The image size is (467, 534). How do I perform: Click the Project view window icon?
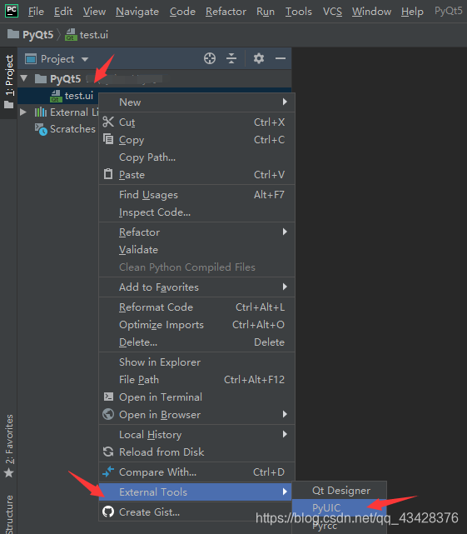[31, 59]
